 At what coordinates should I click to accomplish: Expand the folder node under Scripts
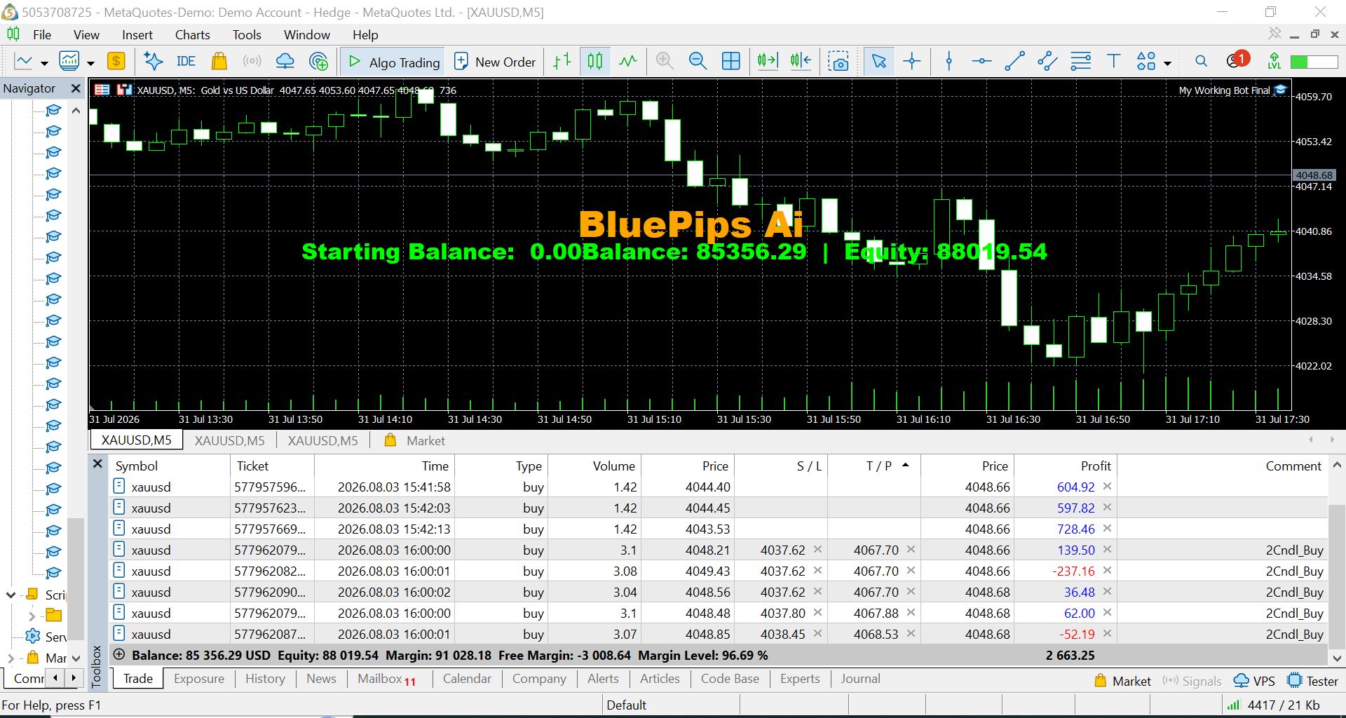point(32,616)
